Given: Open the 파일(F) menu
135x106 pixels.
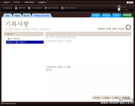Looking at the screenshot, I should [x=7, y=2].
